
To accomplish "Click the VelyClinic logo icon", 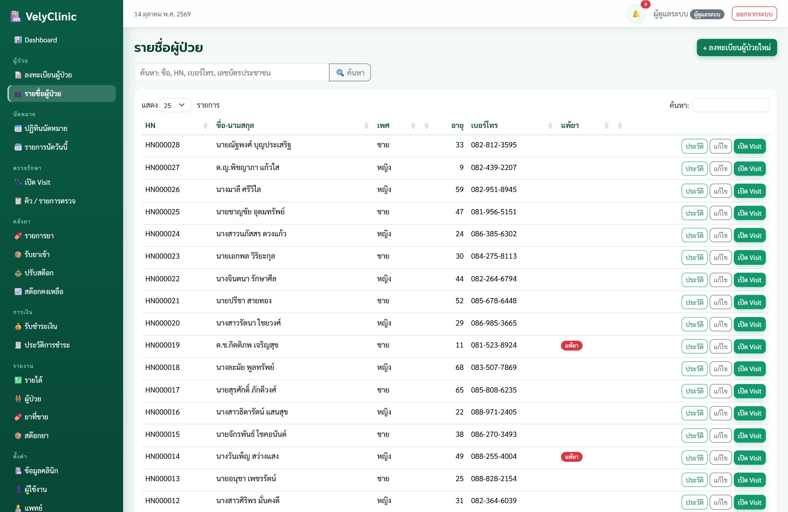I will point(15,16).
